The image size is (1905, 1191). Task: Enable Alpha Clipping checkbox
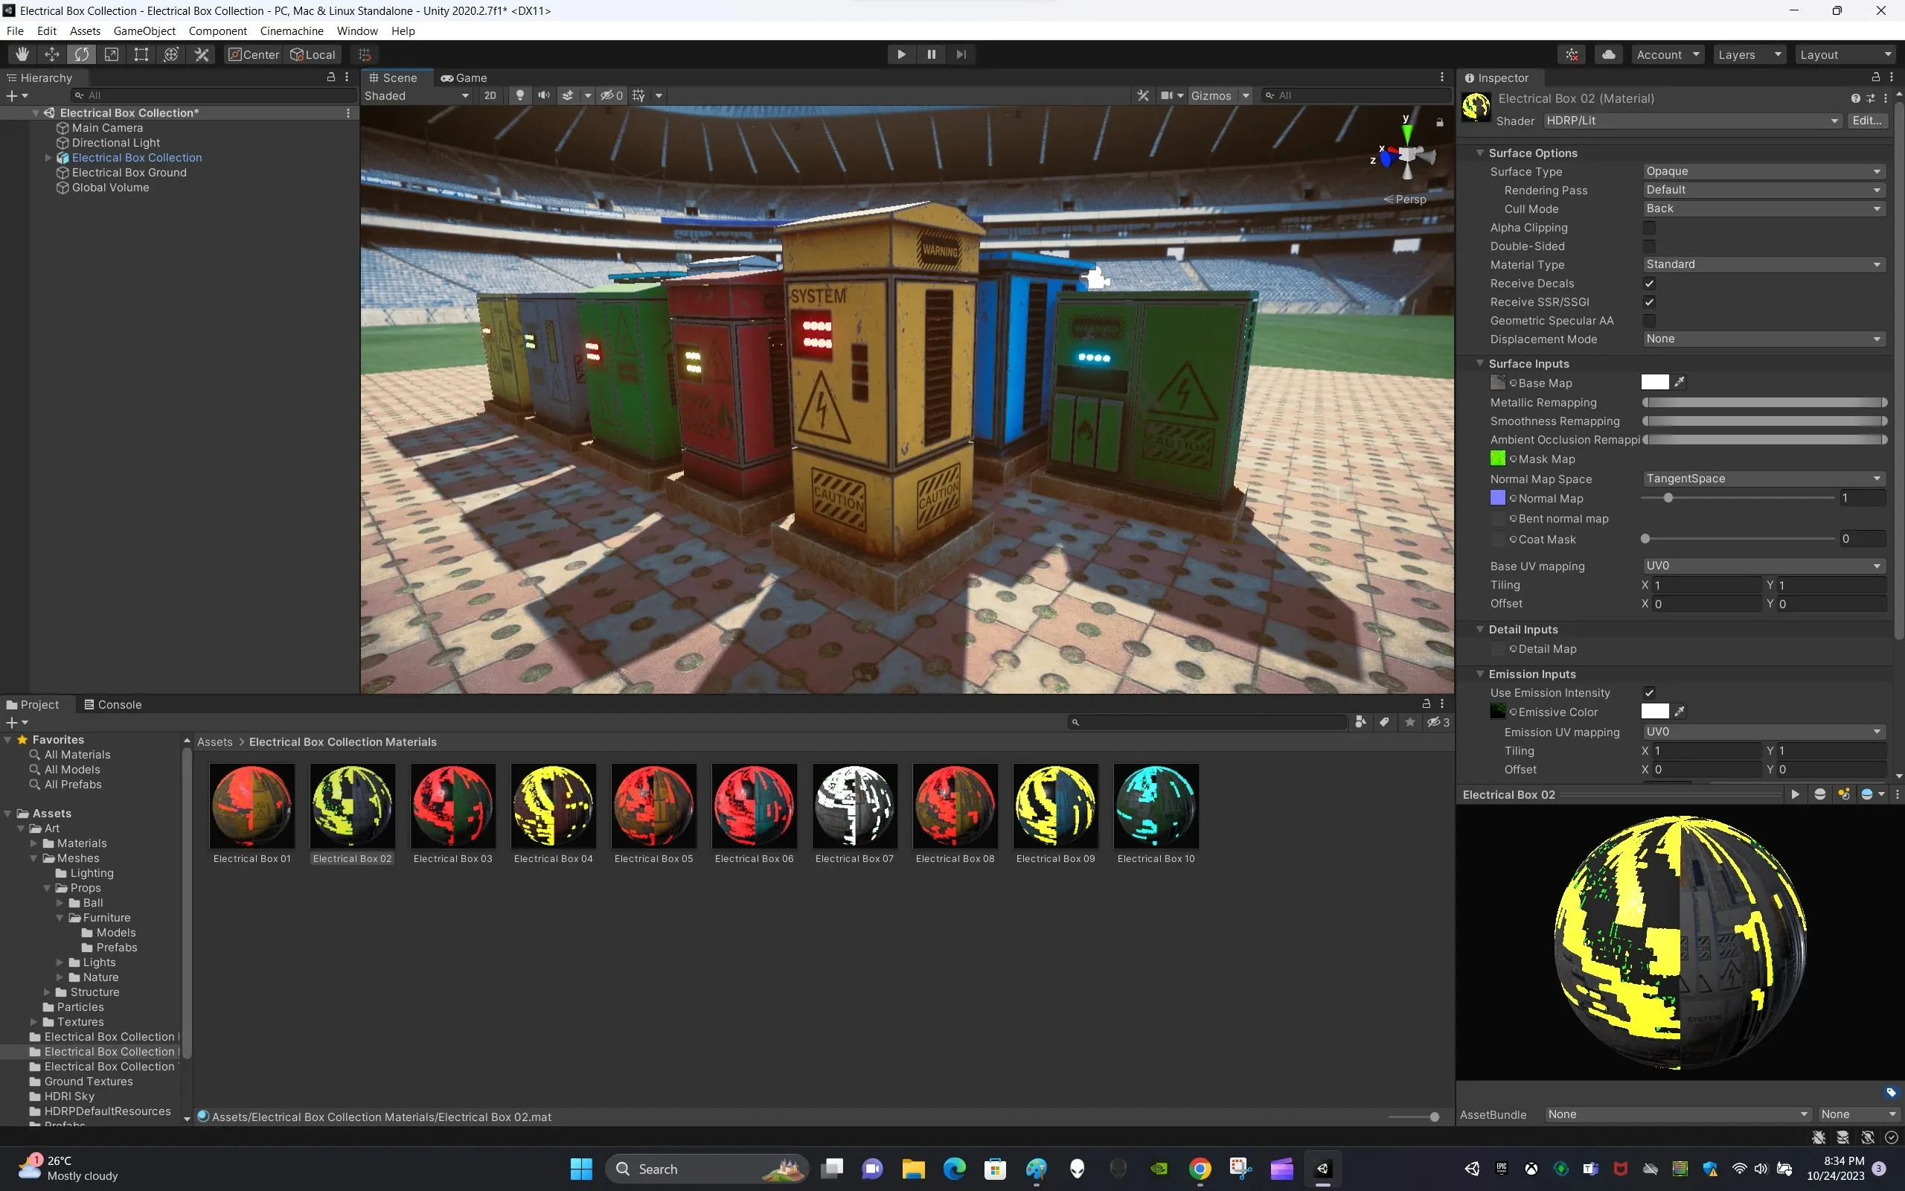click(1649, 228)
